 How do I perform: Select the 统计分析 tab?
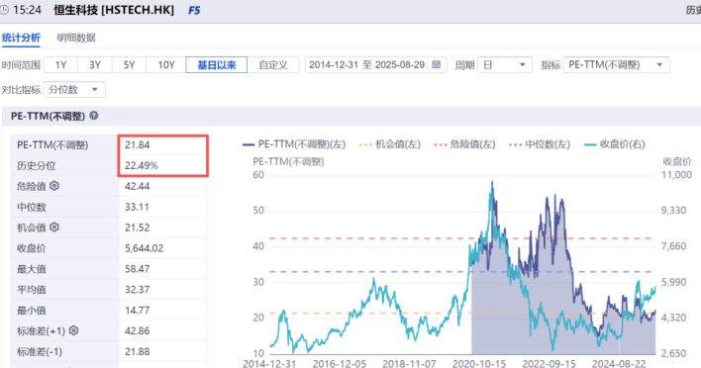click(x=21, y=38)
